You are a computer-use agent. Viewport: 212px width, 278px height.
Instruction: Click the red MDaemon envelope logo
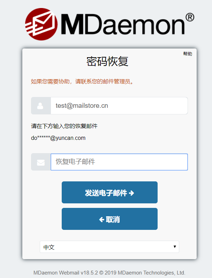coord(41,24)
